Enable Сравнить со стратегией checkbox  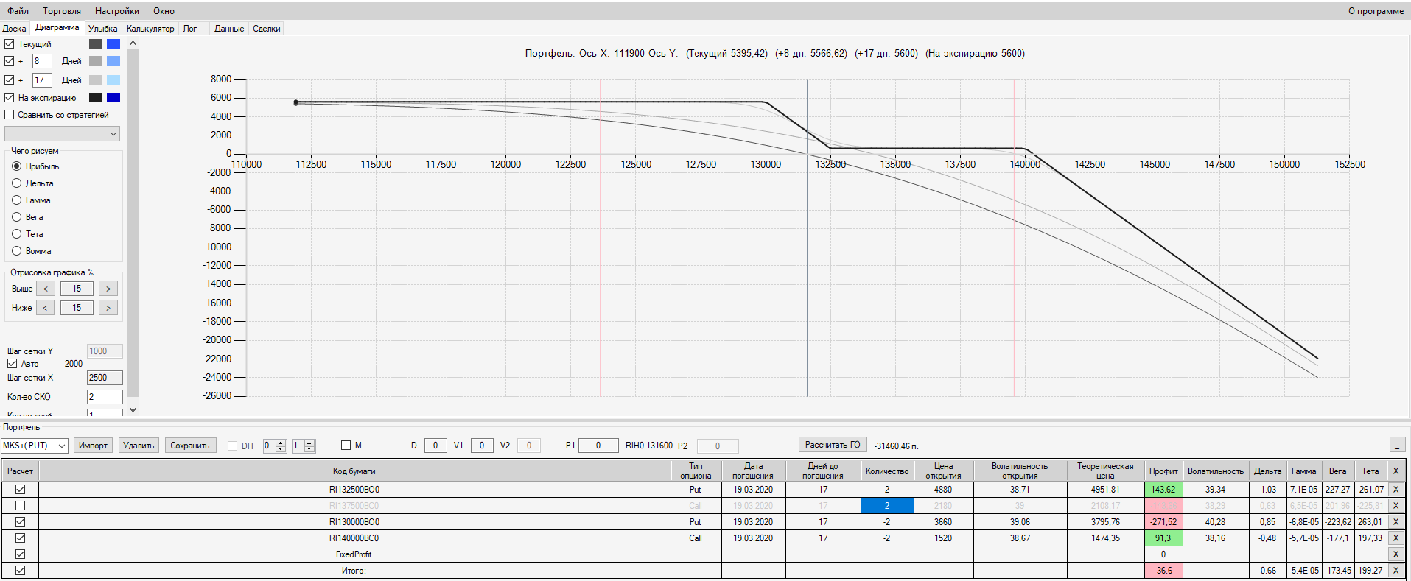[x=10, y=115]
